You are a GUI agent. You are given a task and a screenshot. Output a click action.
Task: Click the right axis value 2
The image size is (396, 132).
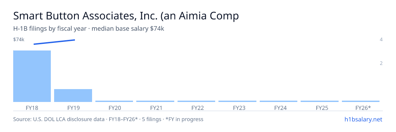coord(381,63)
